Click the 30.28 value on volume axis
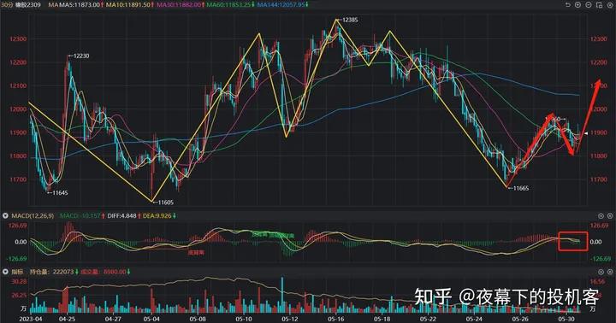 pyautogui.click(x=19, y=281)
